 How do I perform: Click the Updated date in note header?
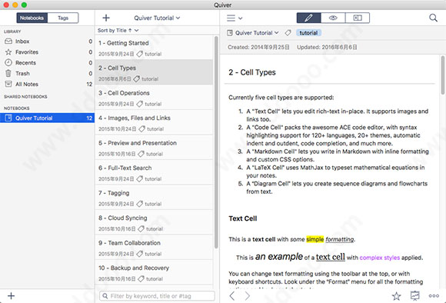click(x=327, y=47)
